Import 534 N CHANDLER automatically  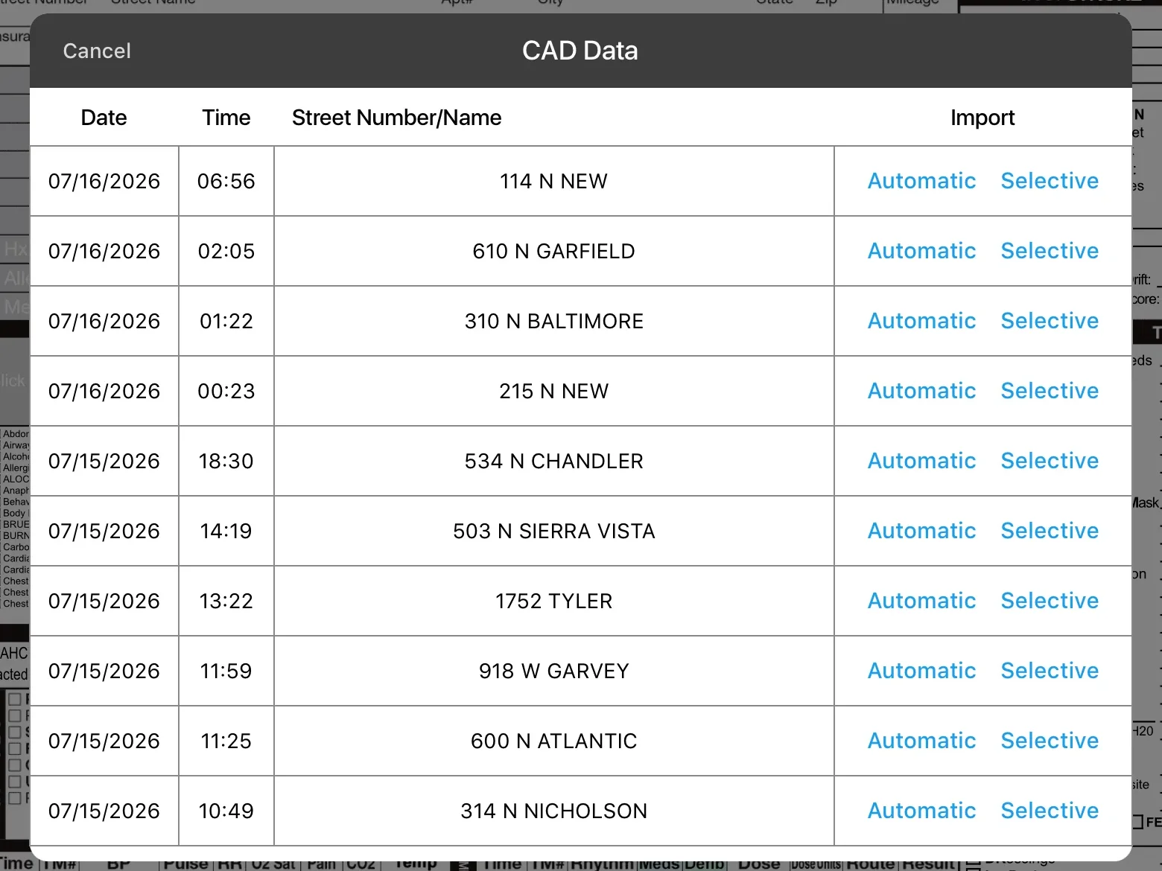tap(921, 461)
